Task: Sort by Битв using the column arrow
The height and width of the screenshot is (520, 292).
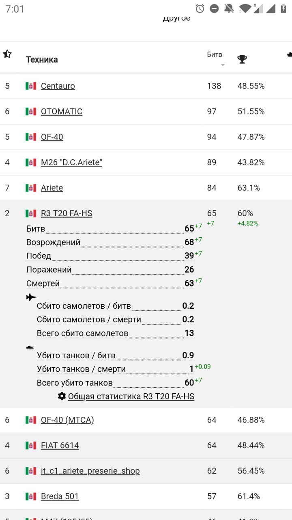Action: tap(222, 65)
